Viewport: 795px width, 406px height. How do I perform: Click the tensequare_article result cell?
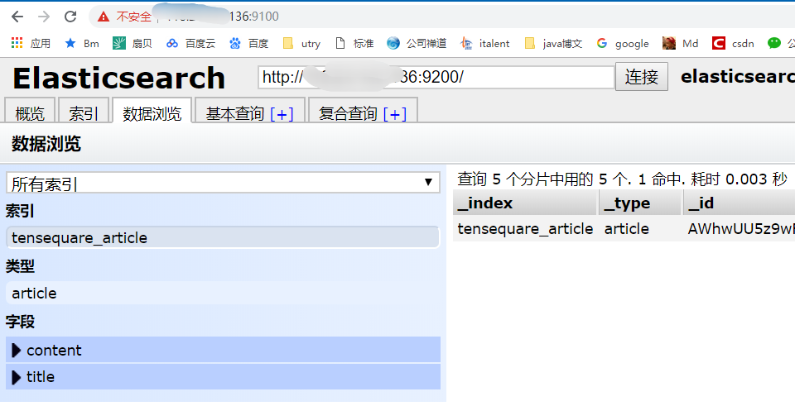pos(525,229)
